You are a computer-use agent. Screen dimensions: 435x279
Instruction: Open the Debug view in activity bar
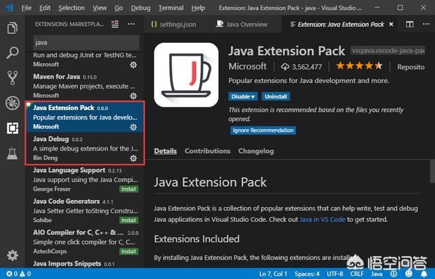click(12, 103)
